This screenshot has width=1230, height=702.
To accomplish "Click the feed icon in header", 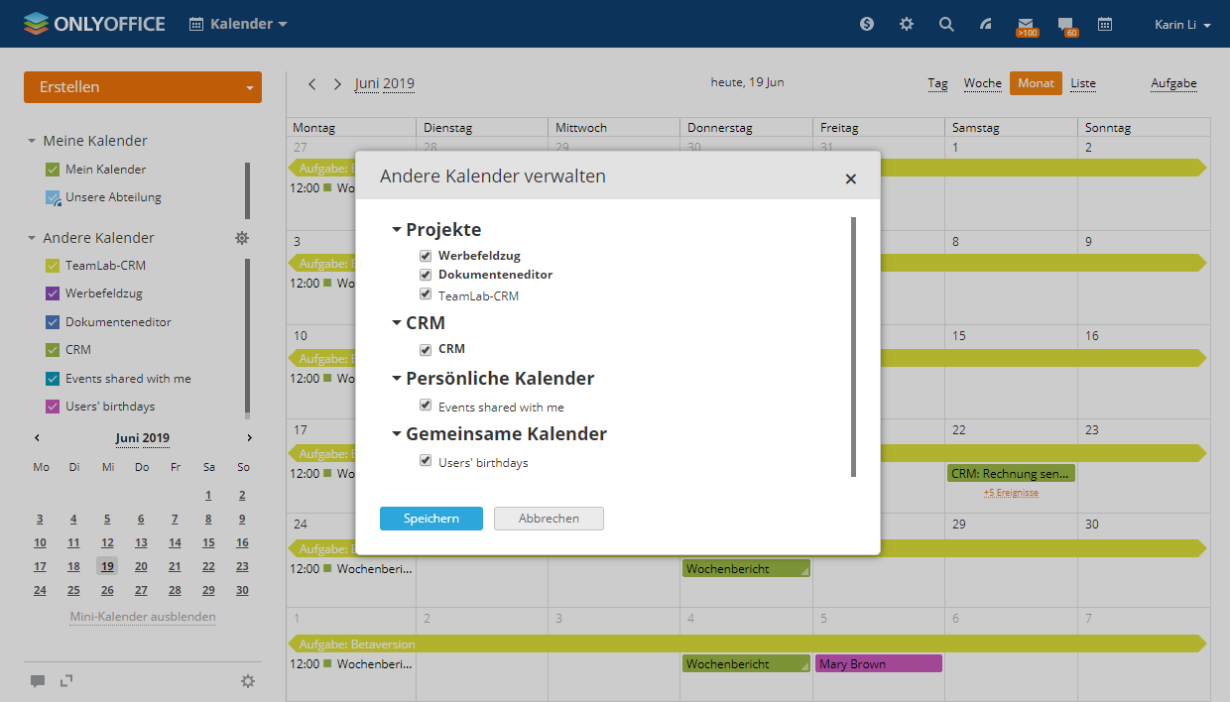I will coord(986,24).
